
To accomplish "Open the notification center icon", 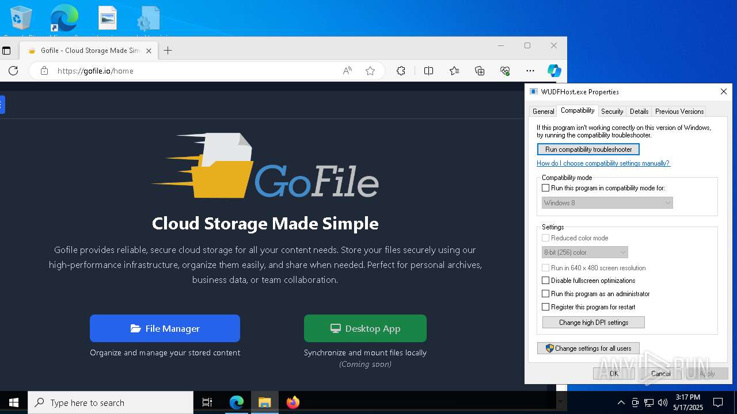I will tap(718, 402).
